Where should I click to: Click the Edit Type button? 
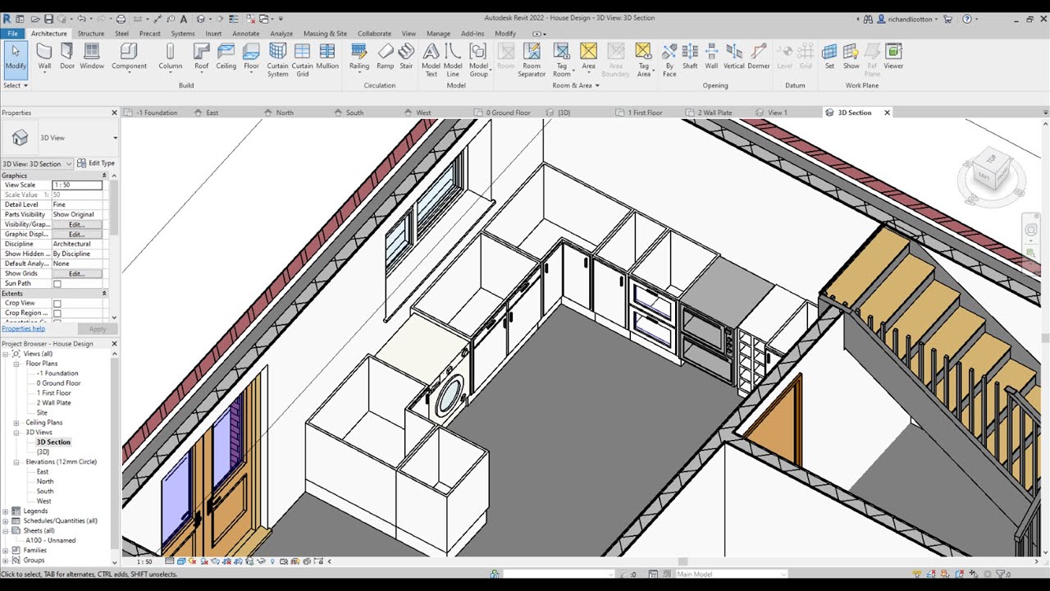click(x=97, y=163)
